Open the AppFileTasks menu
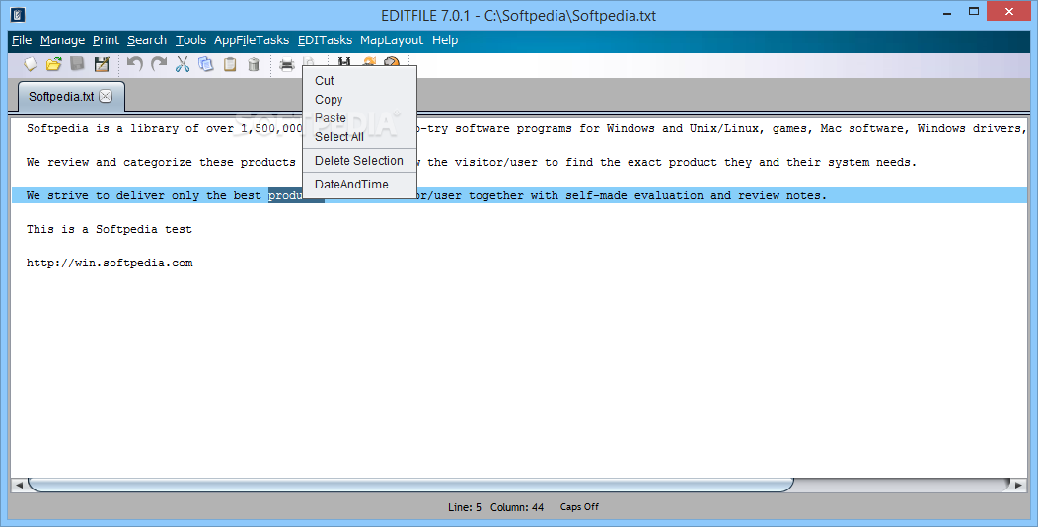This screenshot has height=527, width=1038. click(252, 40)
